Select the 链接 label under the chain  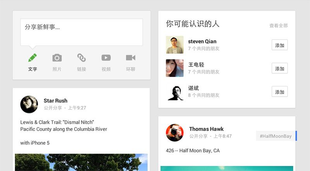[81, 69]
